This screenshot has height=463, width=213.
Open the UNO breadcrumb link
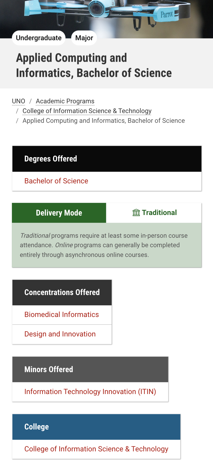(19, 101)
